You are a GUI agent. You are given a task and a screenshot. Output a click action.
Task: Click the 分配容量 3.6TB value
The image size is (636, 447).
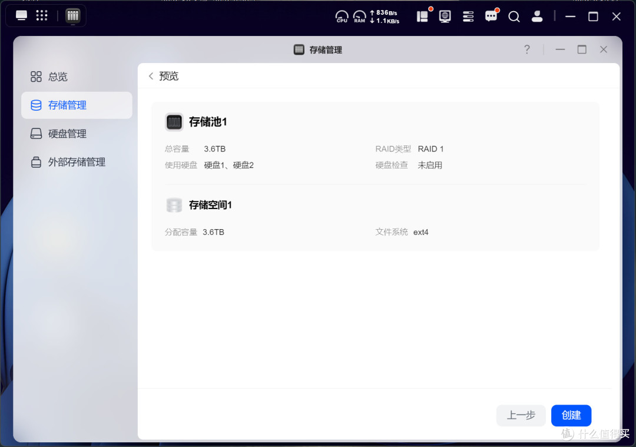coord(213,232)
